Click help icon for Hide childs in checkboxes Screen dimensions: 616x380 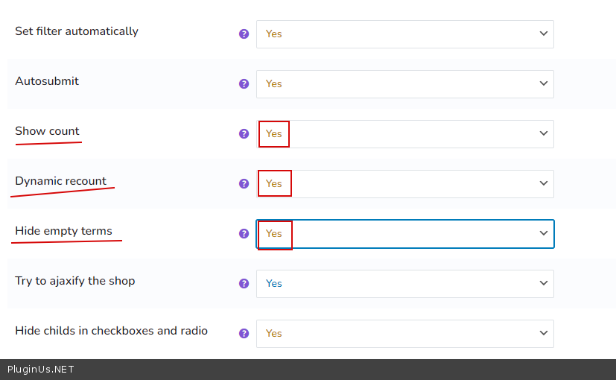244,333
